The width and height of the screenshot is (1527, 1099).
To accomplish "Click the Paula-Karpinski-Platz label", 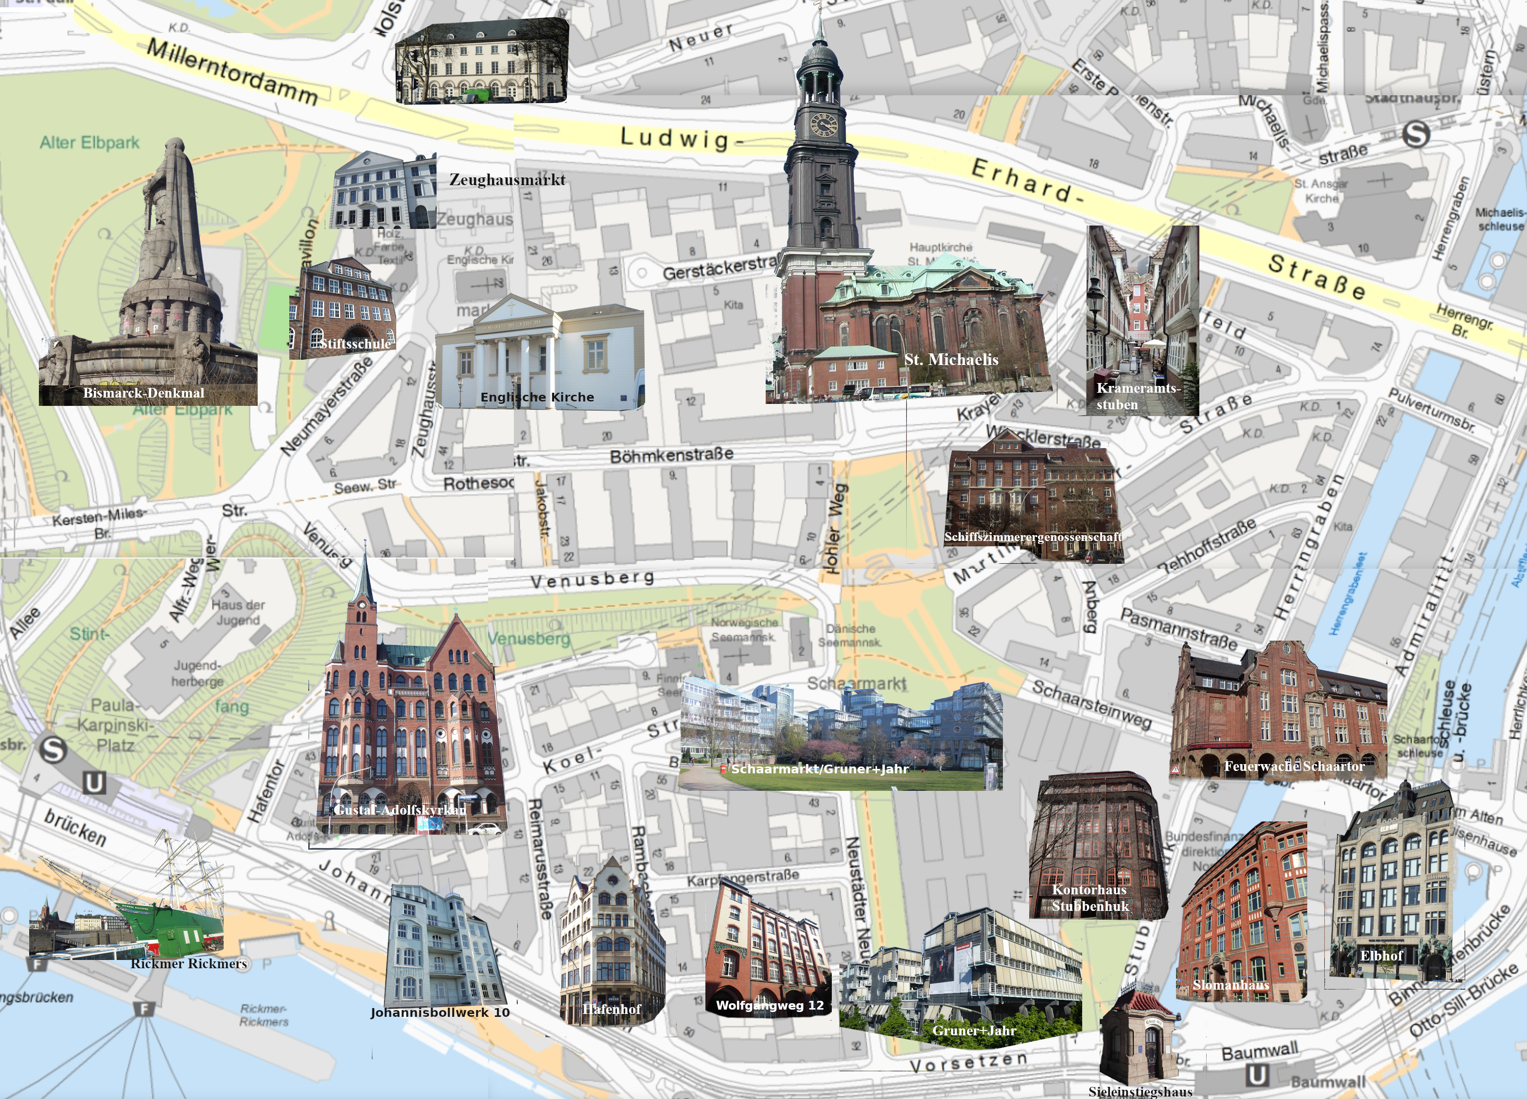I will pyautogui.click(x=115, y=725).
